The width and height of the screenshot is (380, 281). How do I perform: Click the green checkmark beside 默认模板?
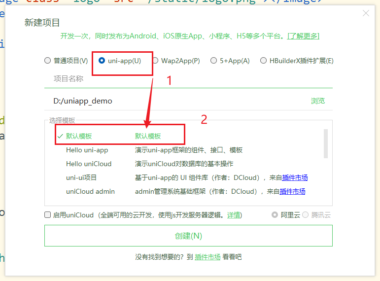point(60,136)
